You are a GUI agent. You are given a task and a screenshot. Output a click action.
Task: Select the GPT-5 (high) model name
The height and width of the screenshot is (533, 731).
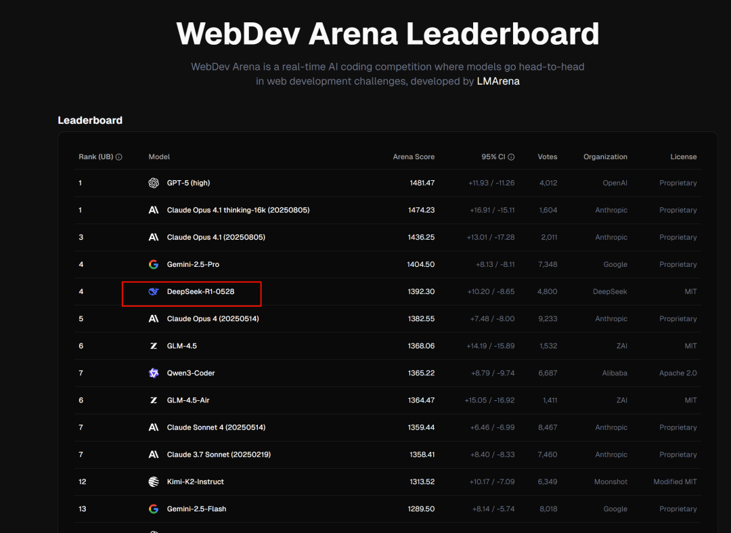[188, 183]
